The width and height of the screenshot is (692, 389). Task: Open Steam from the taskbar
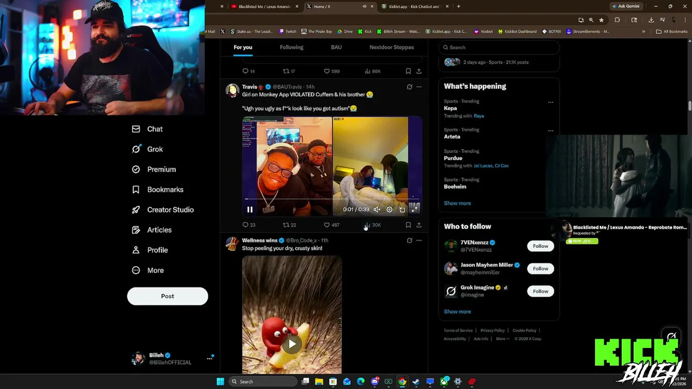[416, 381]
